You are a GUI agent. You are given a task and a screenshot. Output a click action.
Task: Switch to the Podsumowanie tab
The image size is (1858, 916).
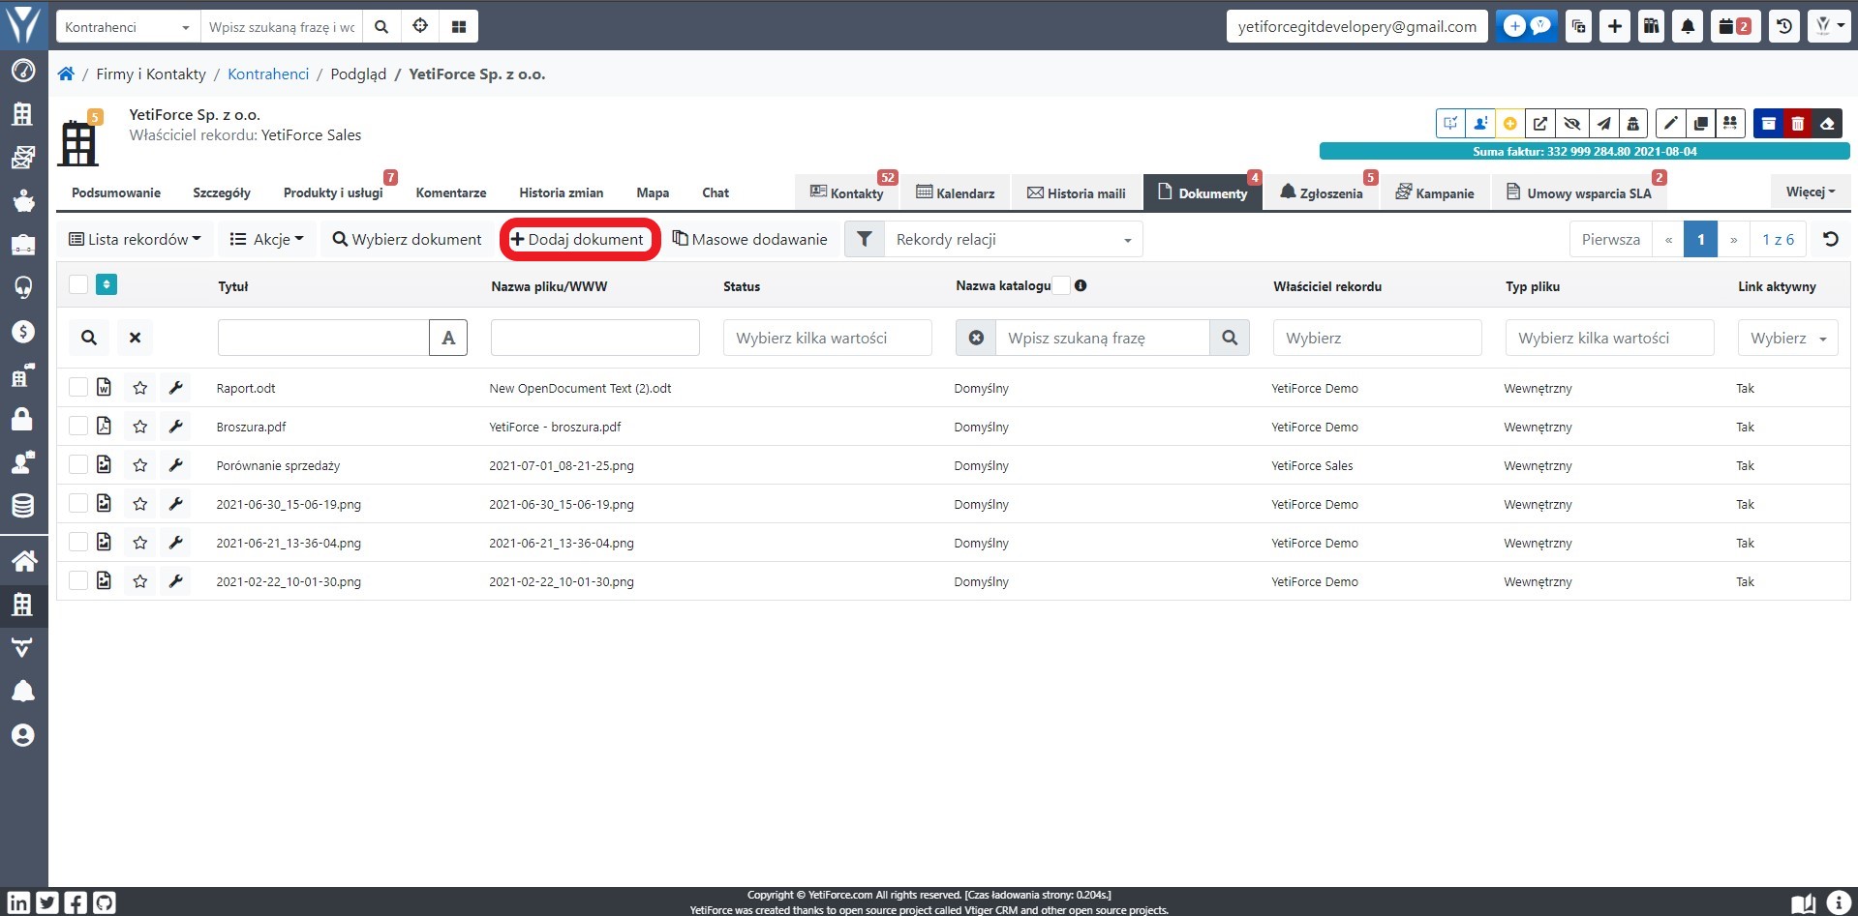point(116,192)
